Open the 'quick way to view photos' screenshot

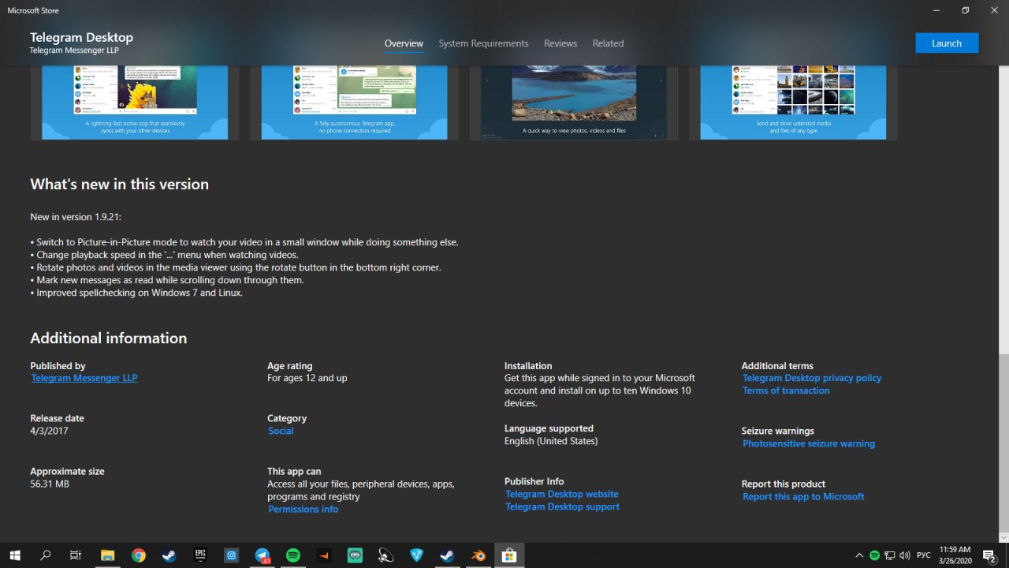coord(574,103)
